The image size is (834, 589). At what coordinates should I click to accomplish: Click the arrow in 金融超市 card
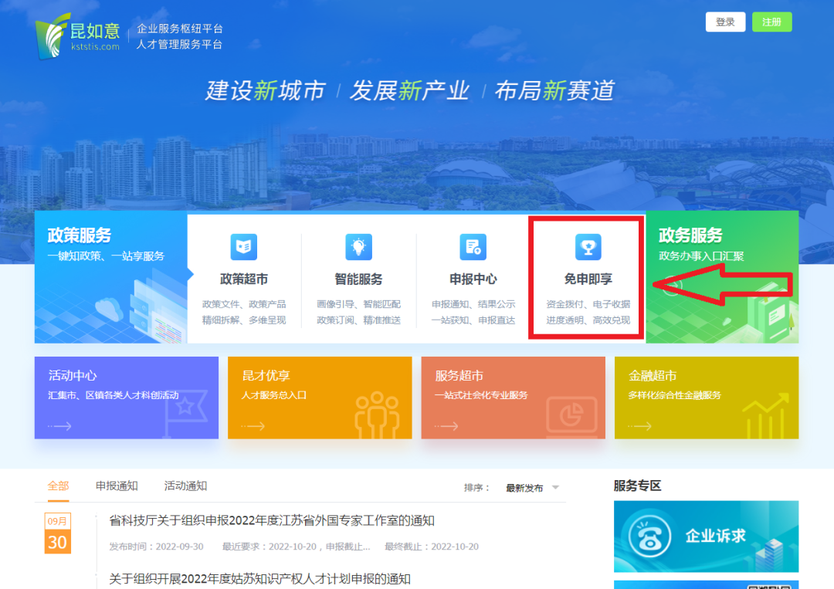tap(640, 425)
